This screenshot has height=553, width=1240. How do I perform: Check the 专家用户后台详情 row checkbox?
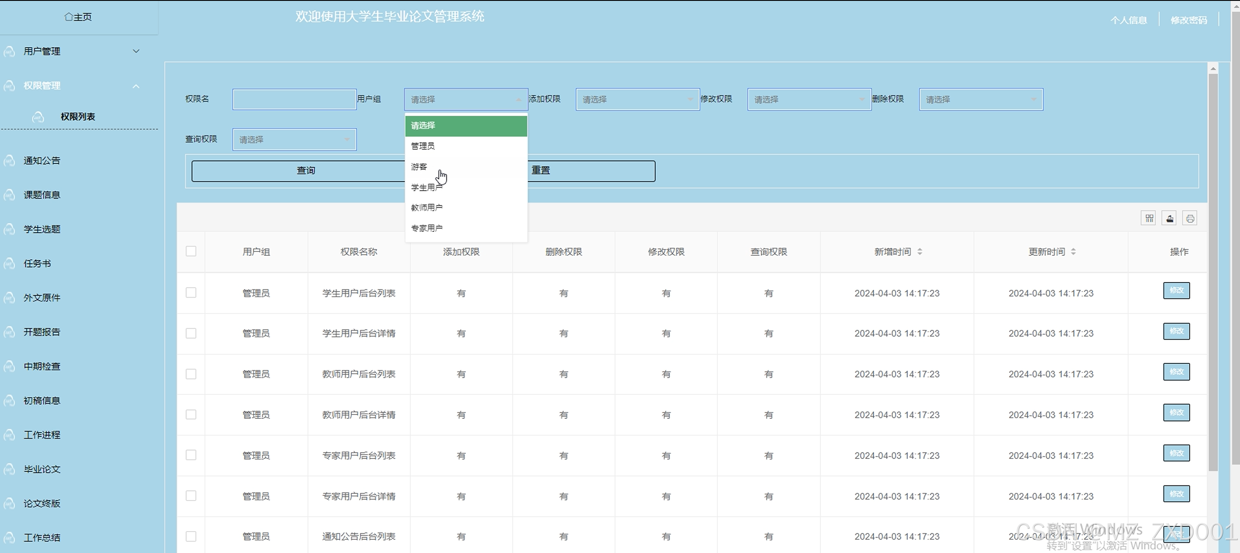[x=191, y=495]
